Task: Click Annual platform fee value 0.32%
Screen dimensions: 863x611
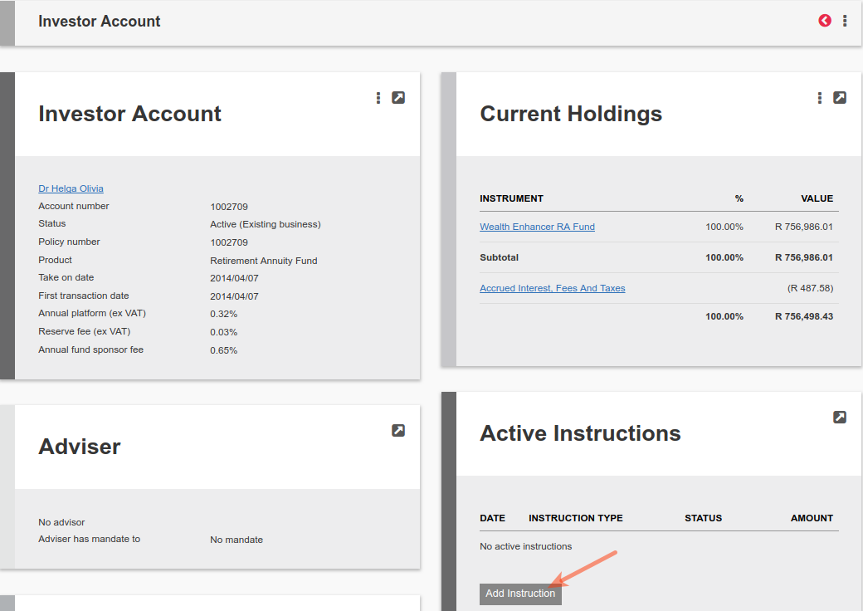Action: [x=223, y=315]
